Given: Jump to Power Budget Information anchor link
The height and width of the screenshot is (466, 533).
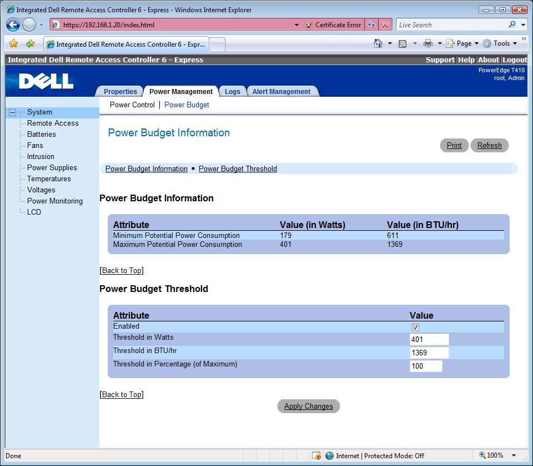Looking at the screenshot, I should (147, 169).
